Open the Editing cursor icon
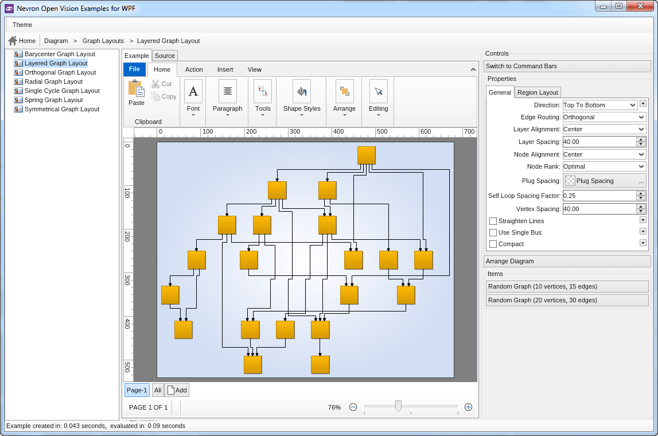Image resolution: width=658 pixels, height=436 pixels. (378, 91)
